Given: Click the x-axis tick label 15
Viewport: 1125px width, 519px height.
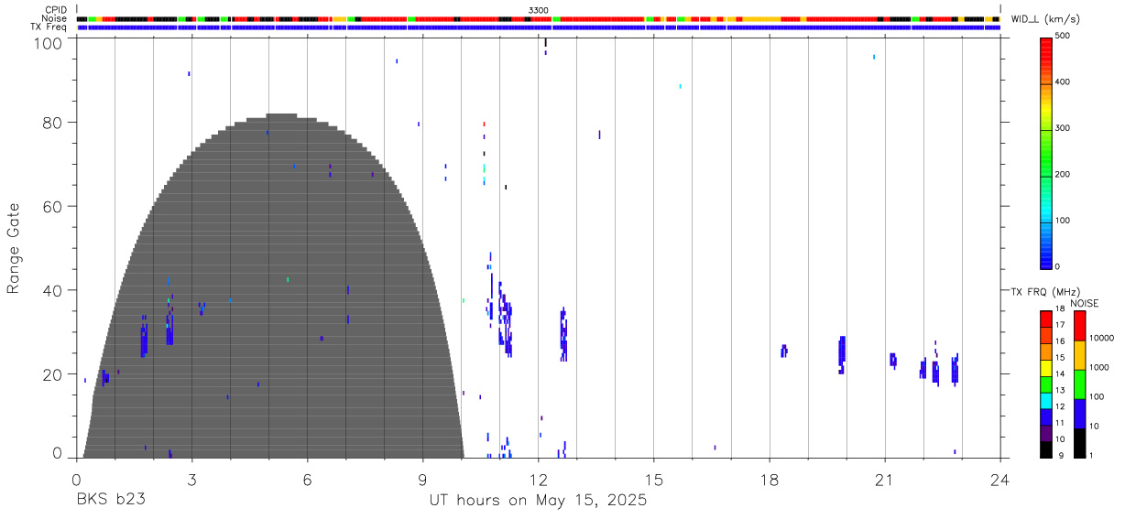Looking at the screenshot, I should (653, 479).
